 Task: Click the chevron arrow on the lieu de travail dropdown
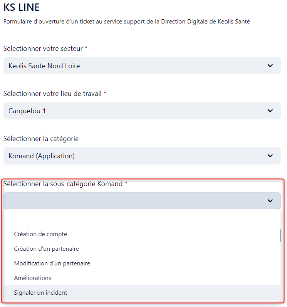[x=270, y=111]
